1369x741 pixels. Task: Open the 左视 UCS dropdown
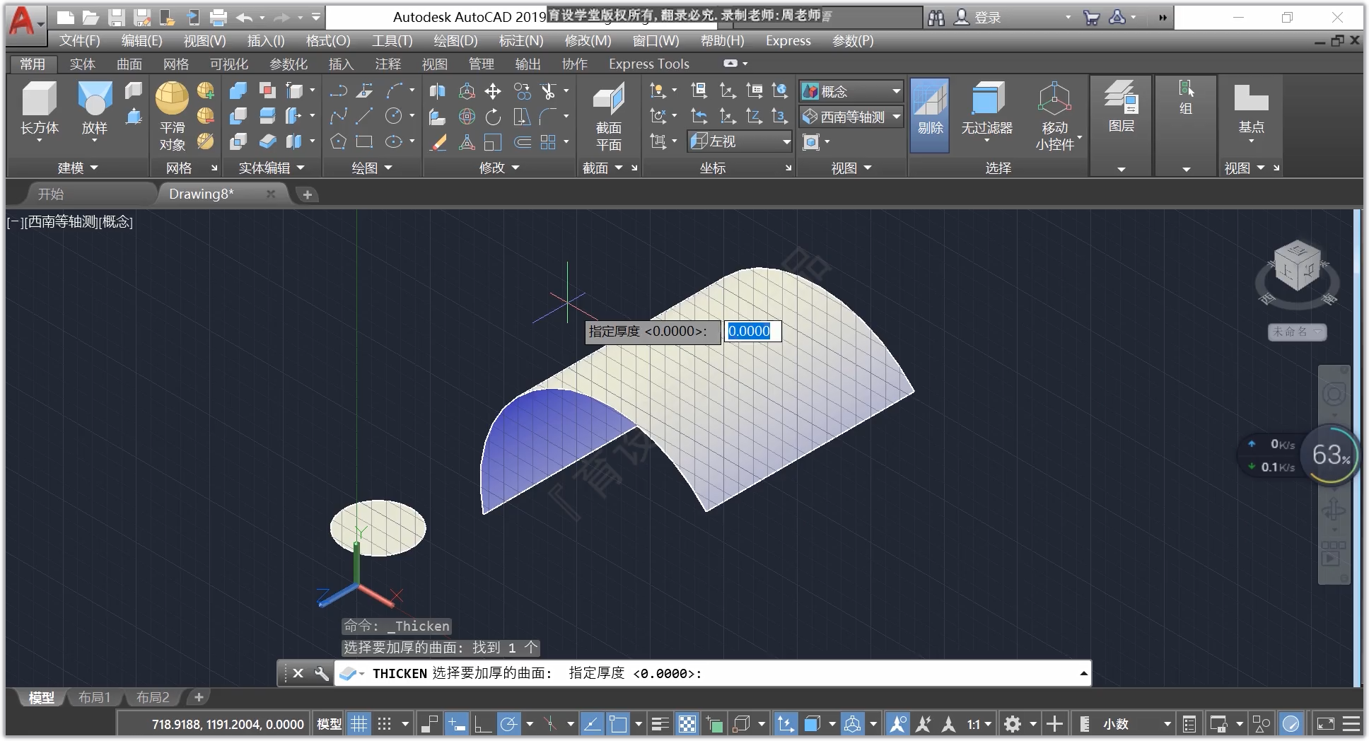pos(740,141)
